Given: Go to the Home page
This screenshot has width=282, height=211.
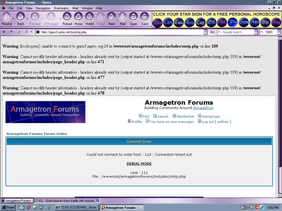Looking at the screenshot, I should pos(78,19).
